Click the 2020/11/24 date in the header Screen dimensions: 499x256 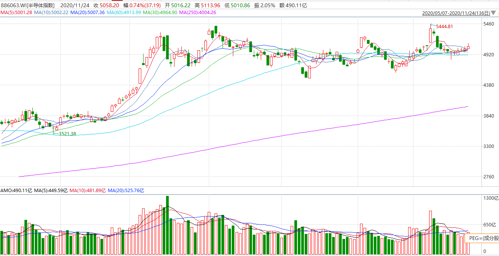(x=76, y=5)
